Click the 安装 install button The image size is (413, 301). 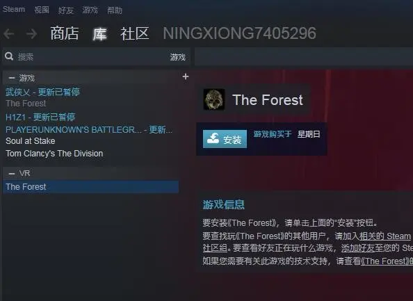coord(225,139)
